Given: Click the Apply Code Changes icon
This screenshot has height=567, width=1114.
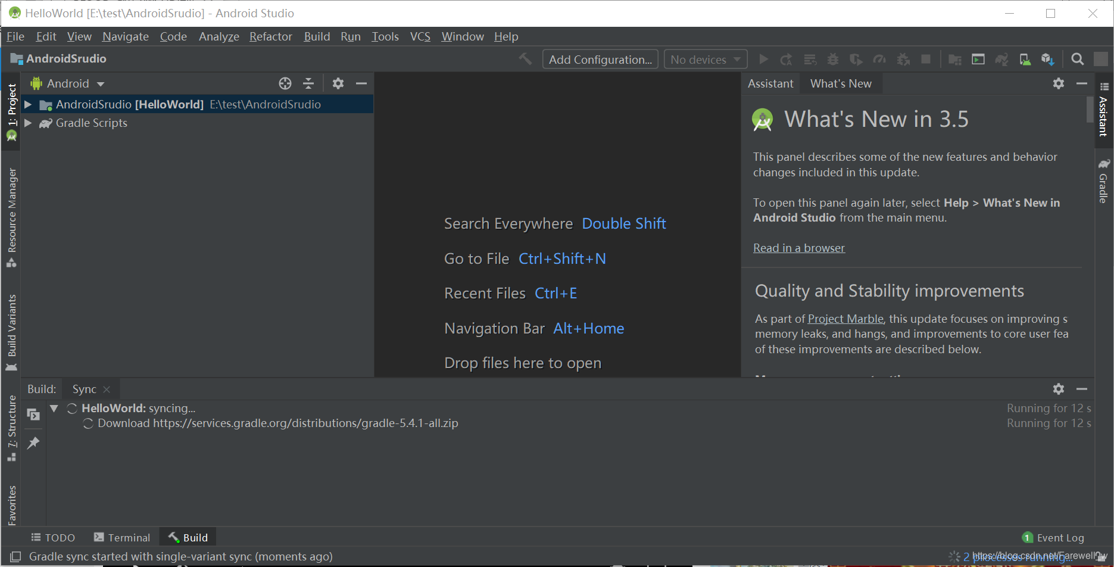Looking at the screenshot, I should [x=810, y=59].
